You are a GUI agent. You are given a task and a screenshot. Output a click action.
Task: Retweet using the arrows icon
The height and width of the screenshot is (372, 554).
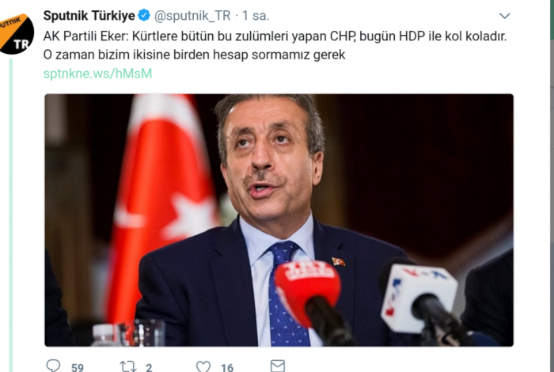coord(128,366)
